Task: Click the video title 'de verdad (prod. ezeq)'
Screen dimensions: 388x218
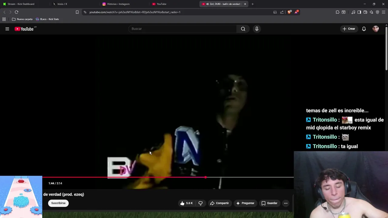Action: [x=64, y=194]
